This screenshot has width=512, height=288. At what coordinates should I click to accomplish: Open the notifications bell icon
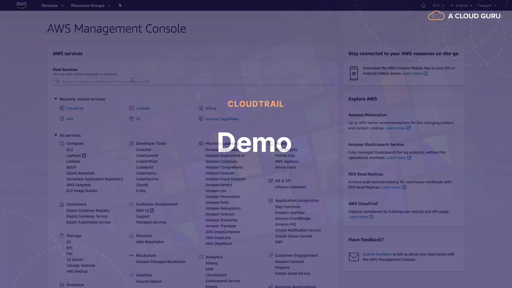[x=423, y=6]
